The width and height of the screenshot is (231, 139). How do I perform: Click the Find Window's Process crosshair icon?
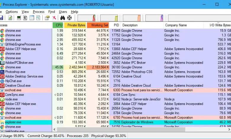point(69,18)
